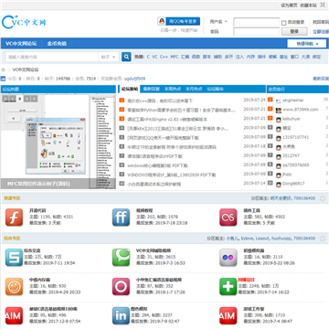Open the teal S 综合交流 forum icon

pyautogui.click(x=14, y=258)
